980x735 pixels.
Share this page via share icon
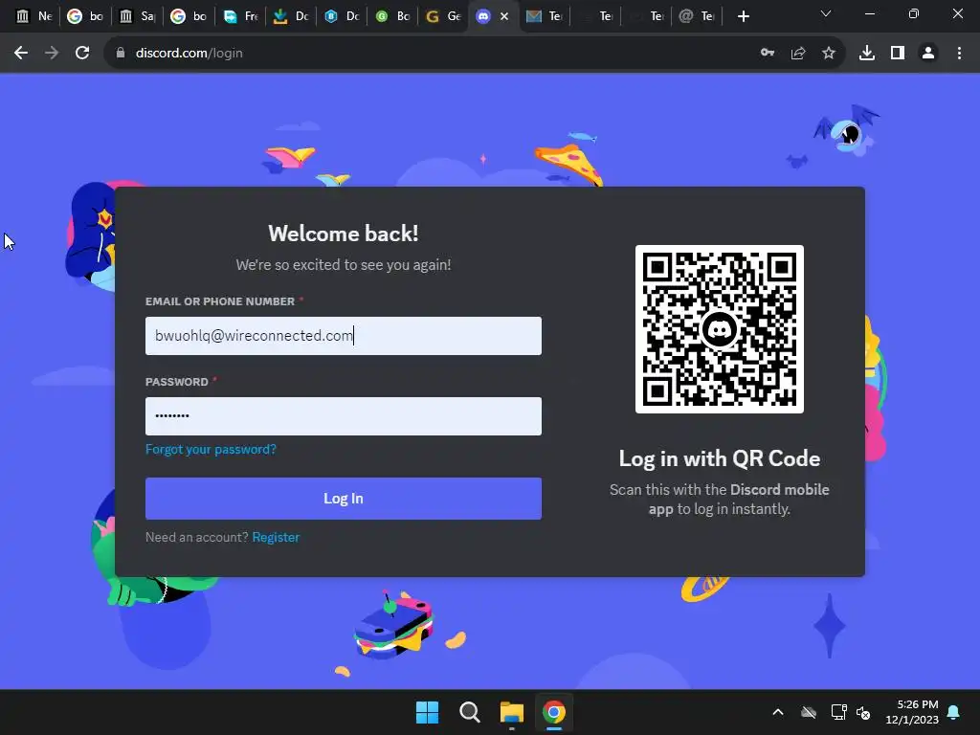(x=798, y=54)
